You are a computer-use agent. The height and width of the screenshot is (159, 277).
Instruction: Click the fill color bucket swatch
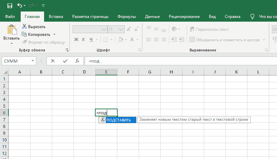120,40
